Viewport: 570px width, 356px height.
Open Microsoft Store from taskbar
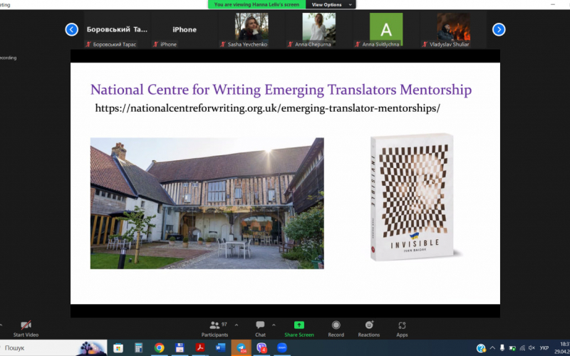click(118, 348)
